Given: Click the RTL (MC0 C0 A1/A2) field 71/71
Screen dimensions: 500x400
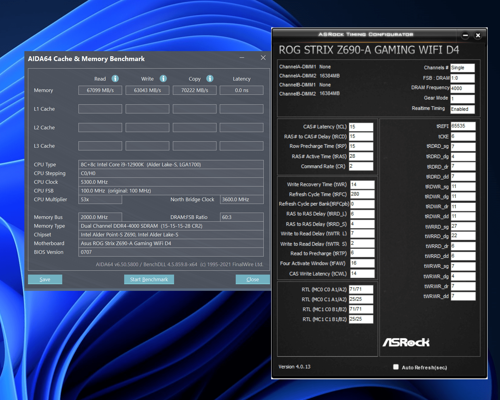Looking at the screenshot, I should (x=361, y=289).
